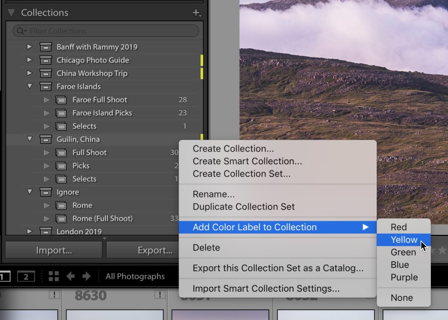Collapse the Collections panel triangle
This screenshot has width=448, height=320.
(11, 12)
